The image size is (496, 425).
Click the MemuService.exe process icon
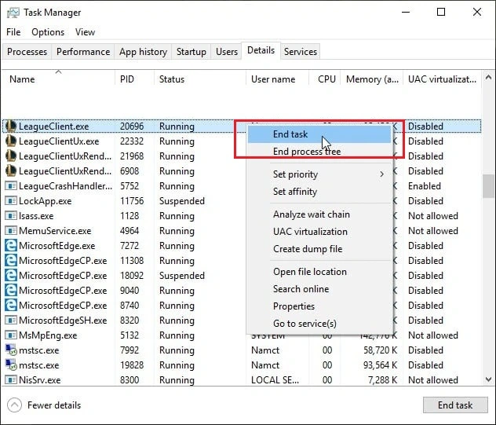[11, 230]
